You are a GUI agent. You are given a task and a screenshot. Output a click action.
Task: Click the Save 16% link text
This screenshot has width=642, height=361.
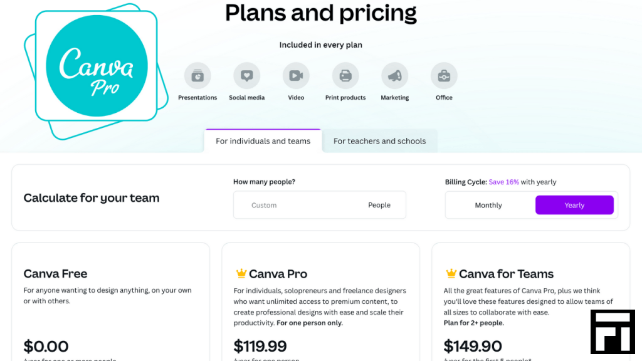click(x=503, y=182)
